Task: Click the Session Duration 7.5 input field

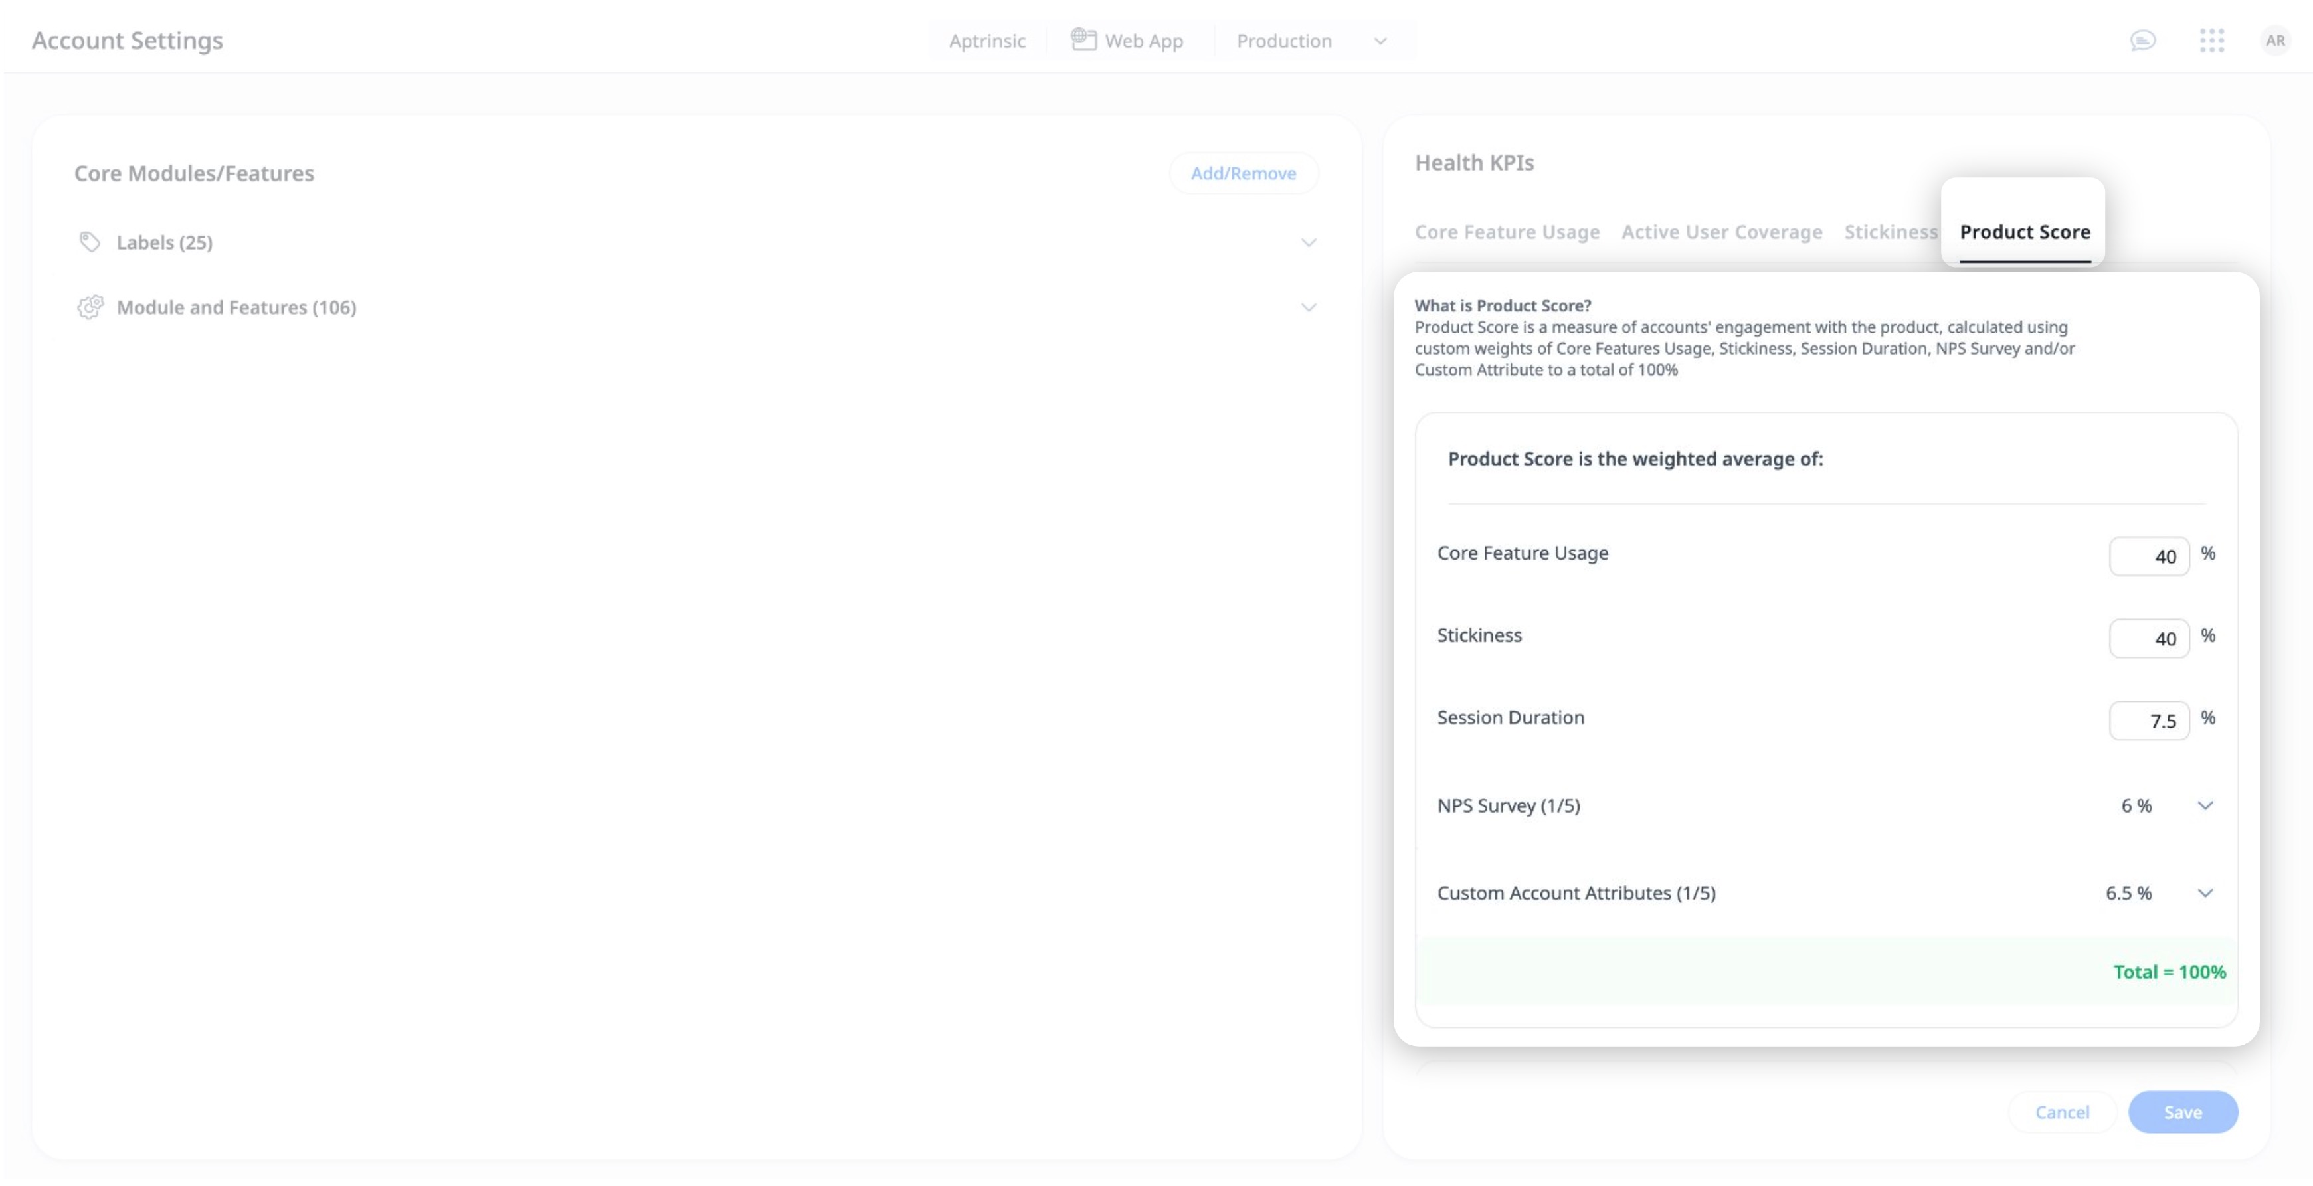Action: coord(2150,720)
